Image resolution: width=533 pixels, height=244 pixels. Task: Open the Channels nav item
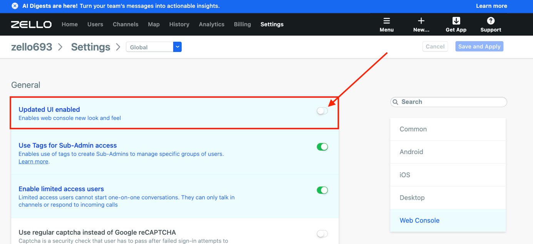click(x=125, y=24)
